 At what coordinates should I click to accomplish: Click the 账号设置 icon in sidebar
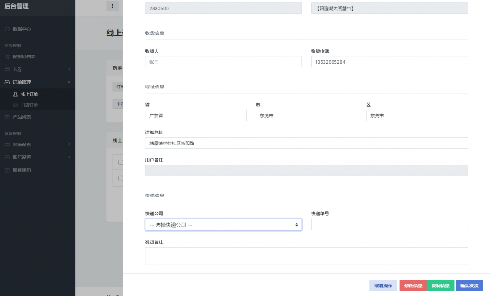[7, 157]
